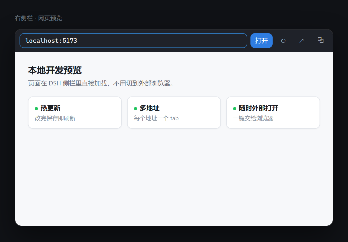Select the 随时外部打开 card

coord(273,113)
